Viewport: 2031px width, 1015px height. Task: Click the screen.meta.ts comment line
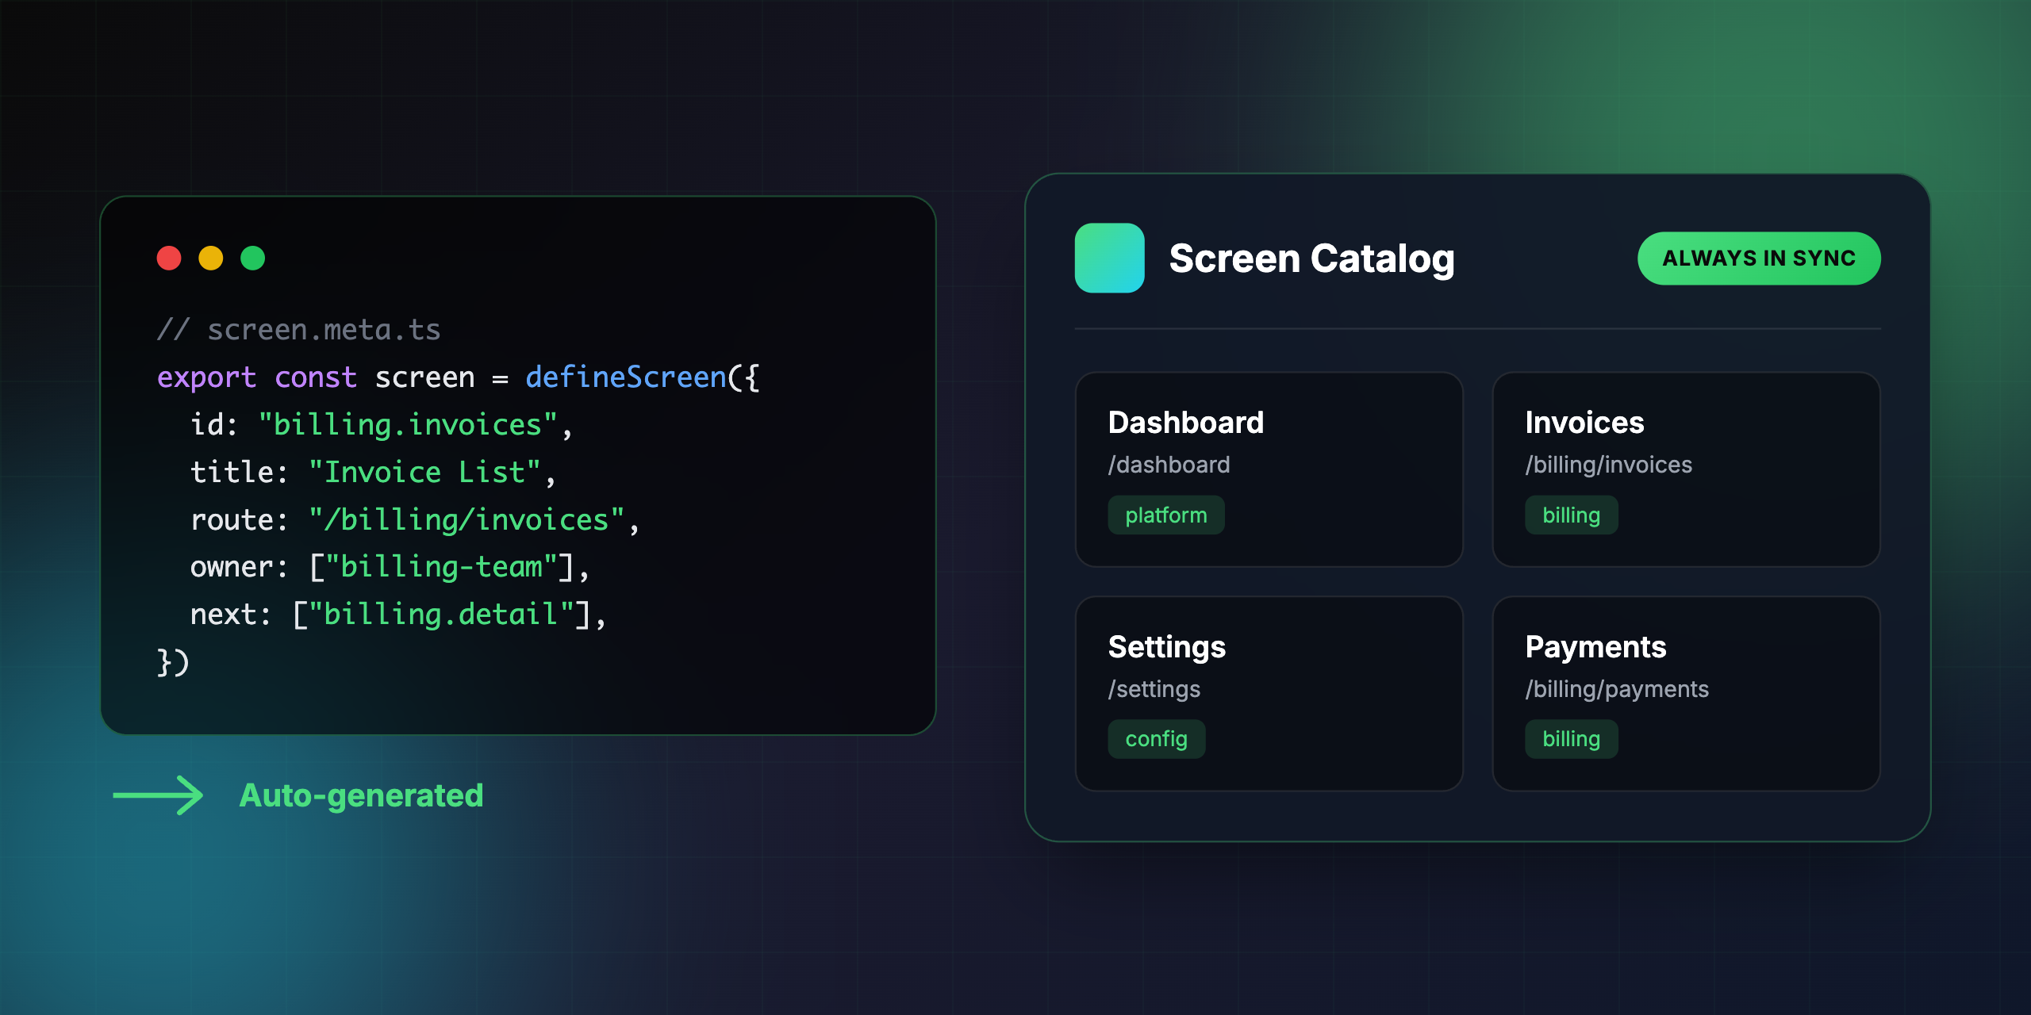(299, 330)
